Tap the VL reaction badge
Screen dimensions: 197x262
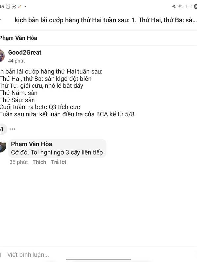coord(2,129)
